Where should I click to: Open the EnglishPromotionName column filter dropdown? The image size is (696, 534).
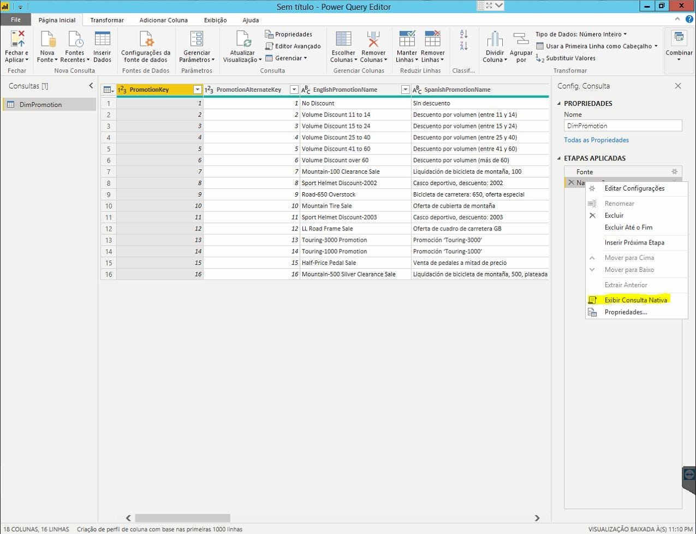click(x=405, y=90)
